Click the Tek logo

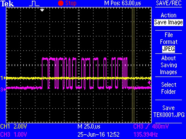click(7, 3)
